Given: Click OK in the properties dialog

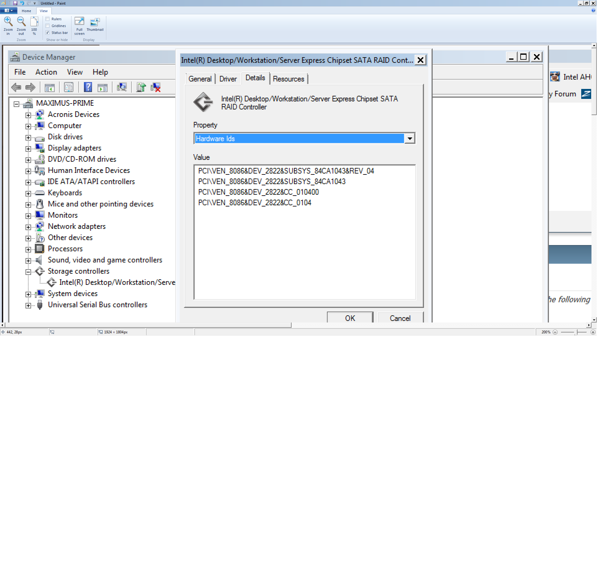Looking at the screenshot, I should point(350,318).
